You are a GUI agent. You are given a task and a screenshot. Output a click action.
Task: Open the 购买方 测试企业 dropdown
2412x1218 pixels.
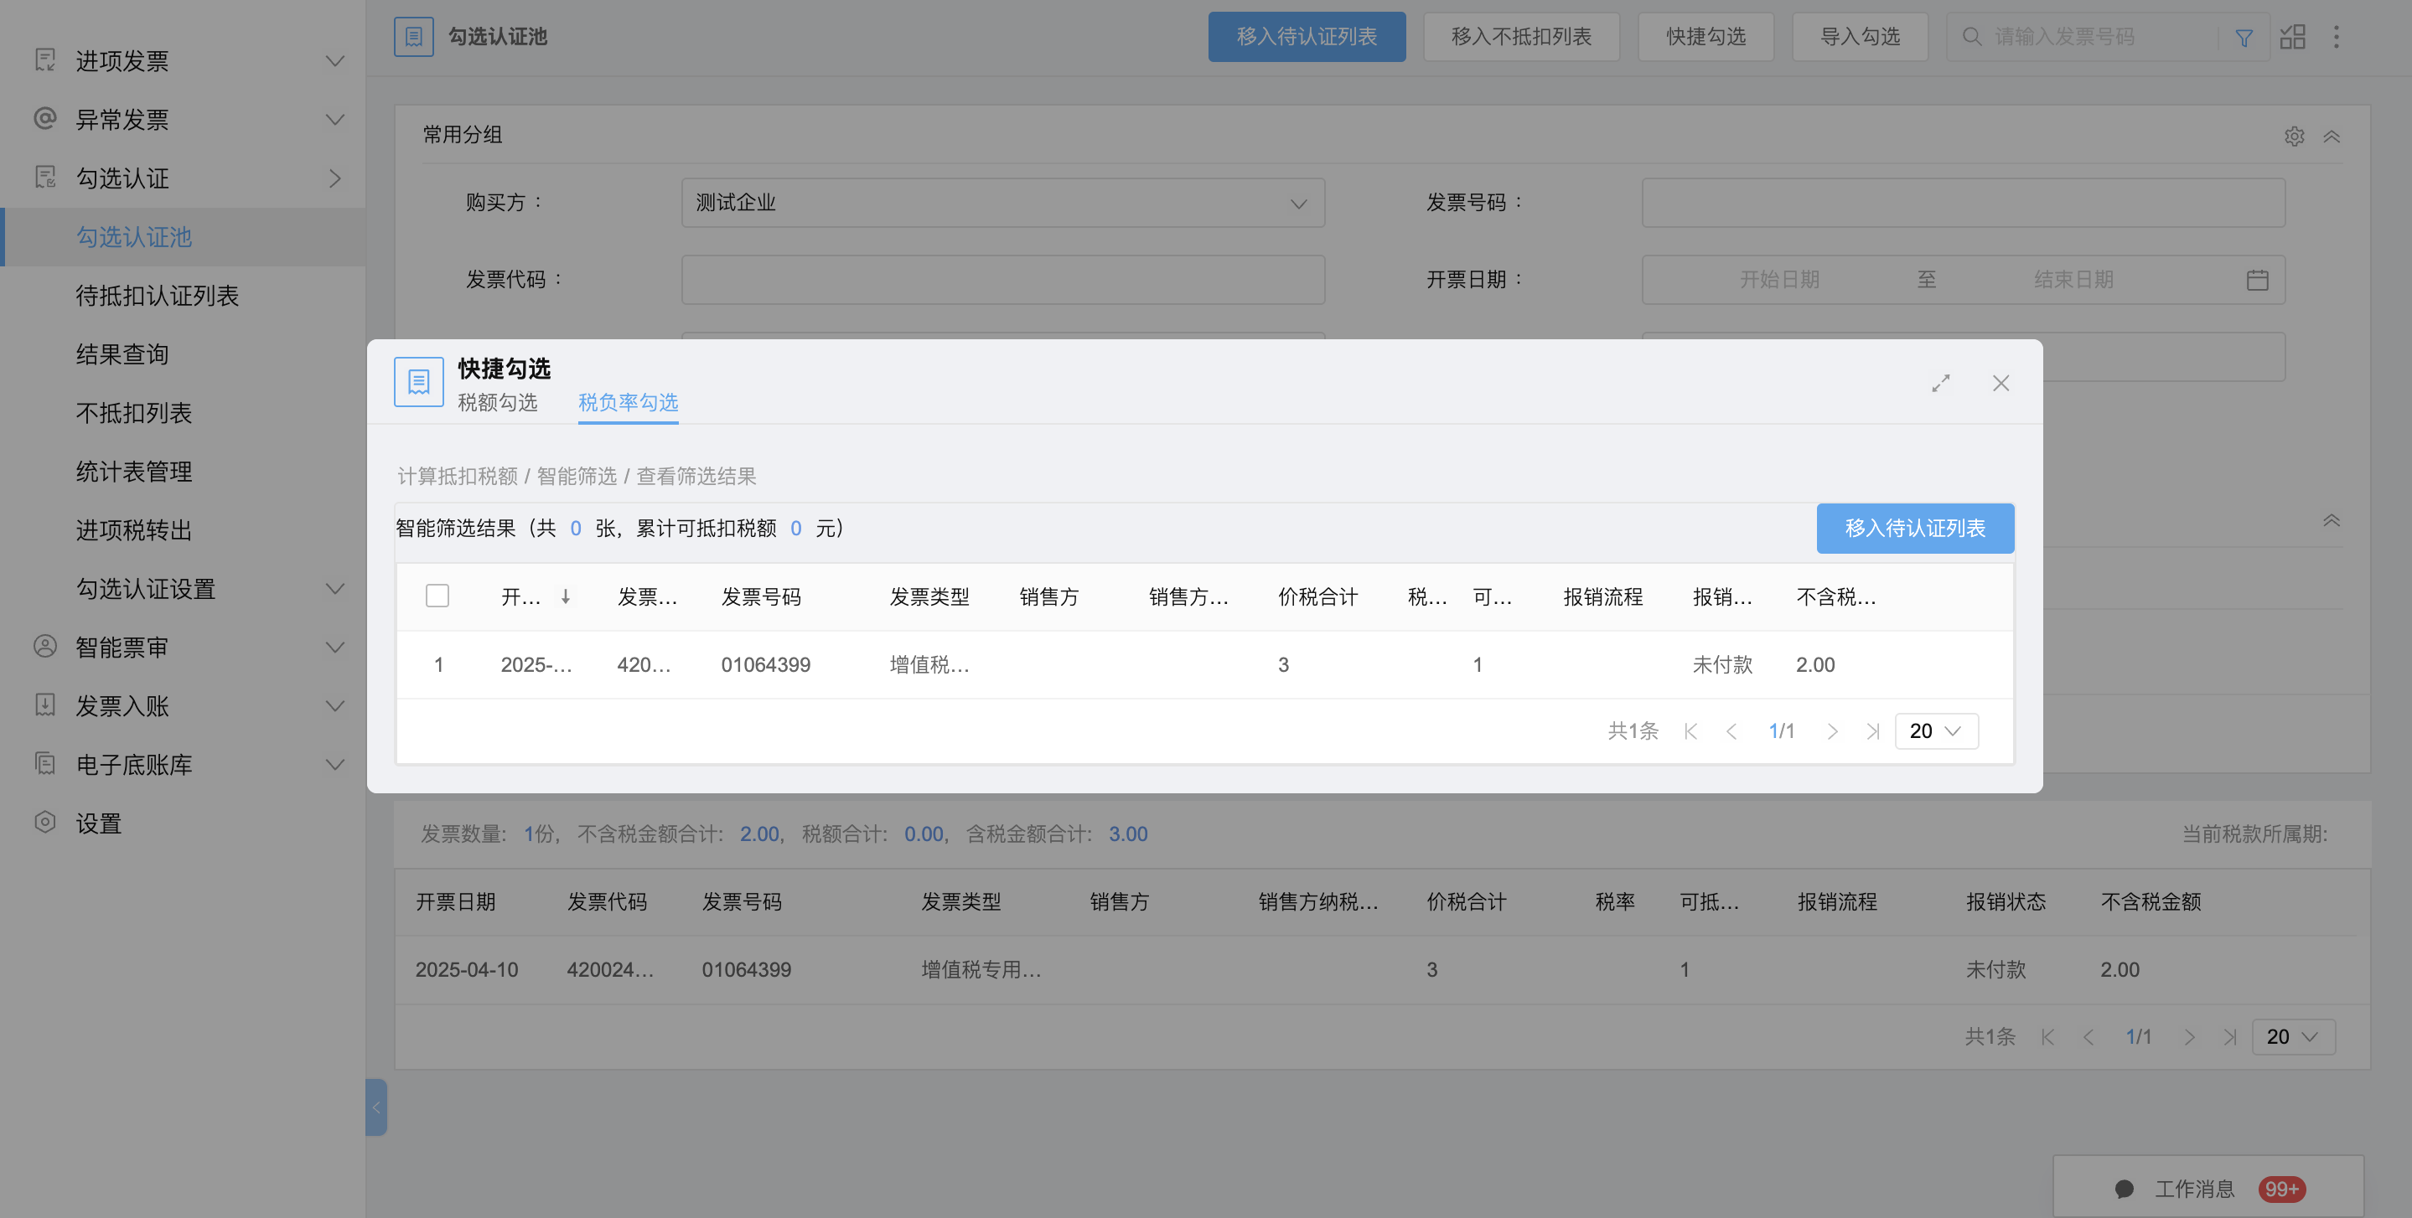(1003, 202)
